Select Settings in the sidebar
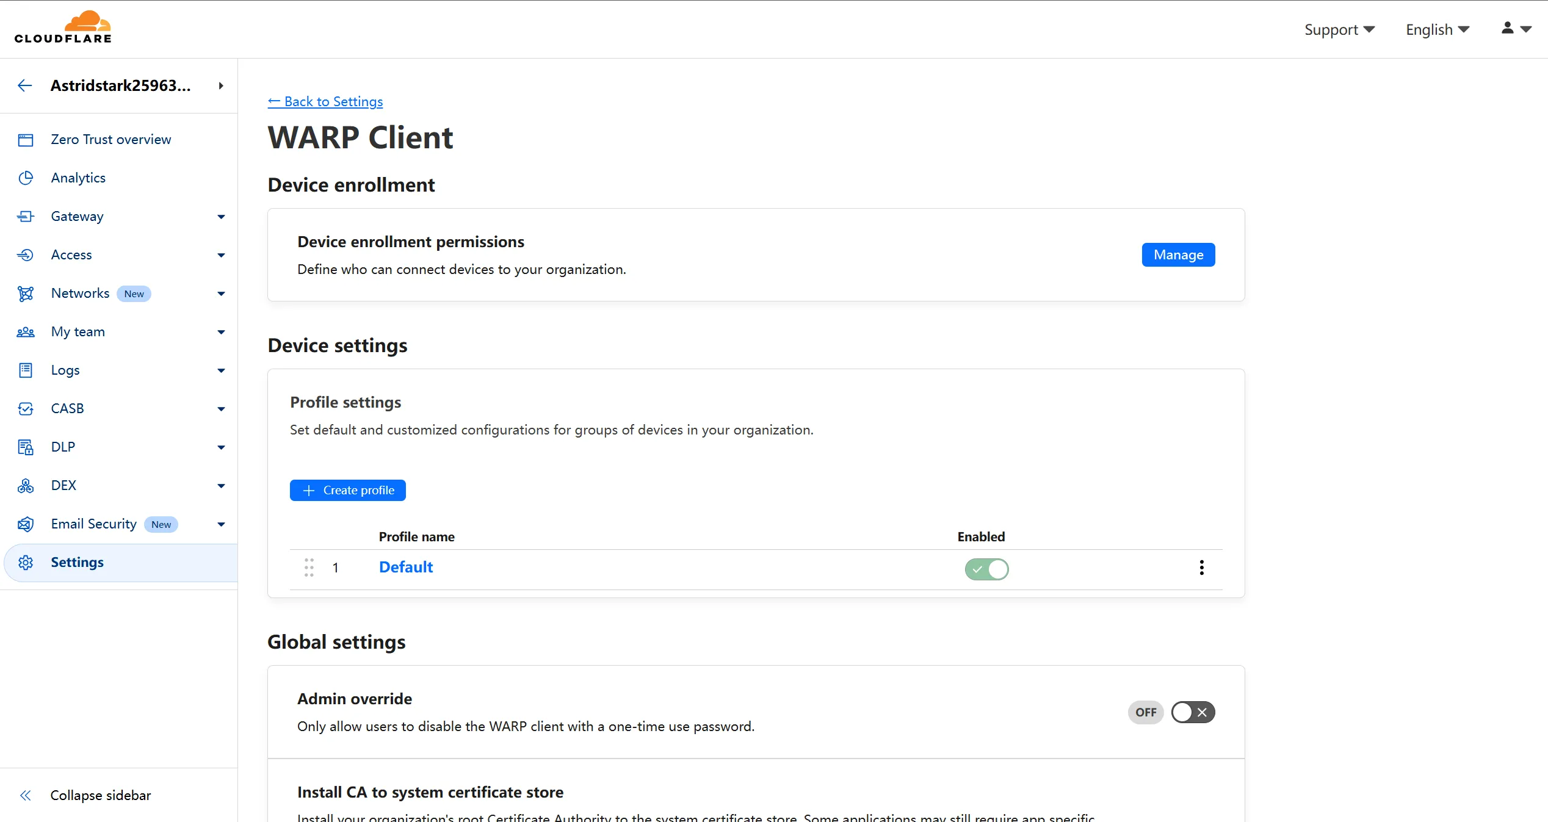 pyautogui.click(x=77, y=562)
